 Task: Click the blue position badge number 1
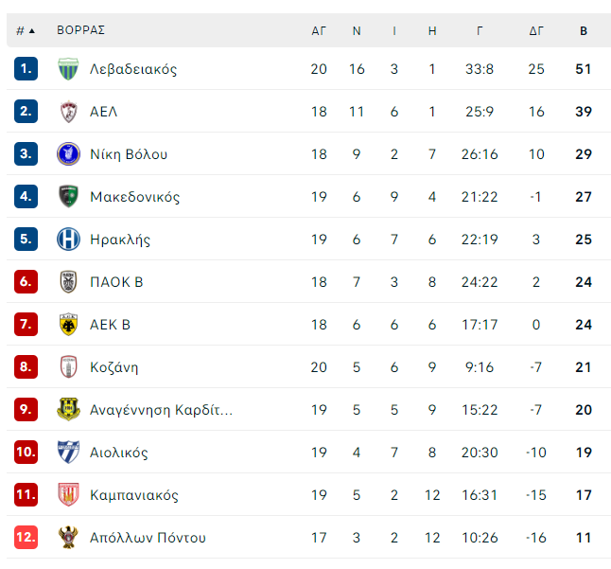[x=26, y=69]
